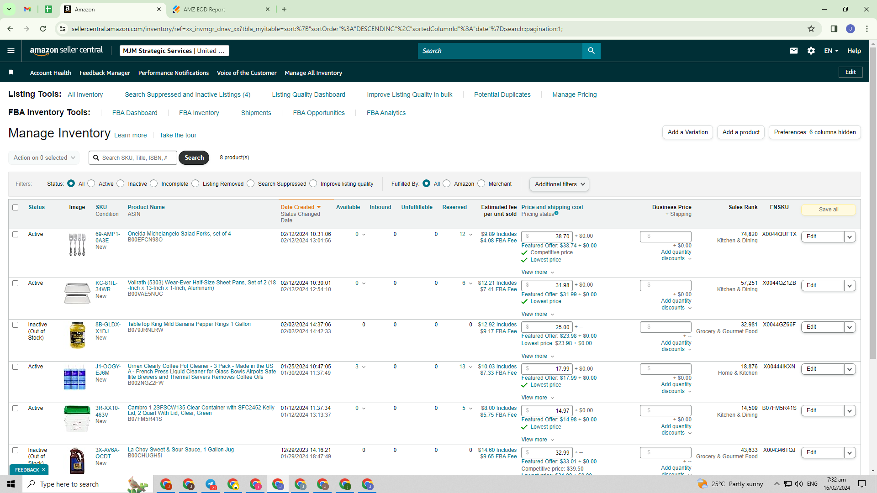Screen dimensions: 877x493
Task: Click the price field showing 38.70
Action: click(546, 236)
